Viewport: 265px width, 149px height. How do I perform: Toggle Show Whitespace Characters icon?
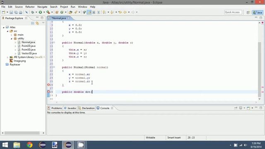(x=99, y=12)
